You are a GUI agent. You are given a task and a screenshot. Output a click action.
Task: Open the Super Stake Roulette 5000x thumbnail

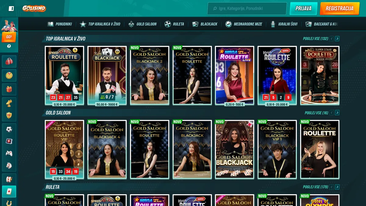(320, 76)
